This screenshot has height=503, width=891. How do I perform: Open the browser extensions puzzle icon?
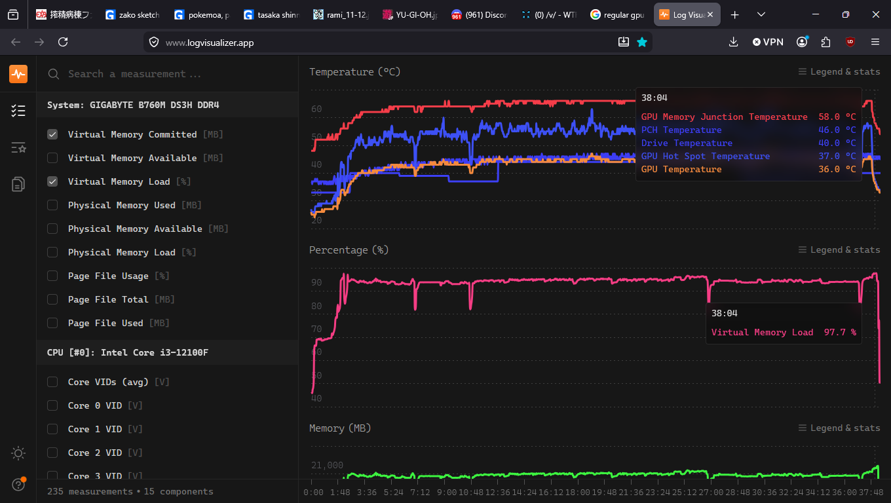pos(825,42)
